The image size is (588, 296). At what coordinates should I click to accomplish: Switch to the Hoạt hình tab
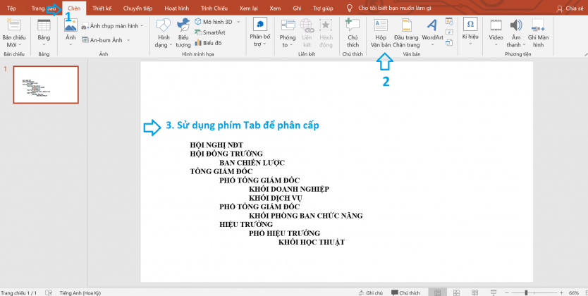point(176,8)
